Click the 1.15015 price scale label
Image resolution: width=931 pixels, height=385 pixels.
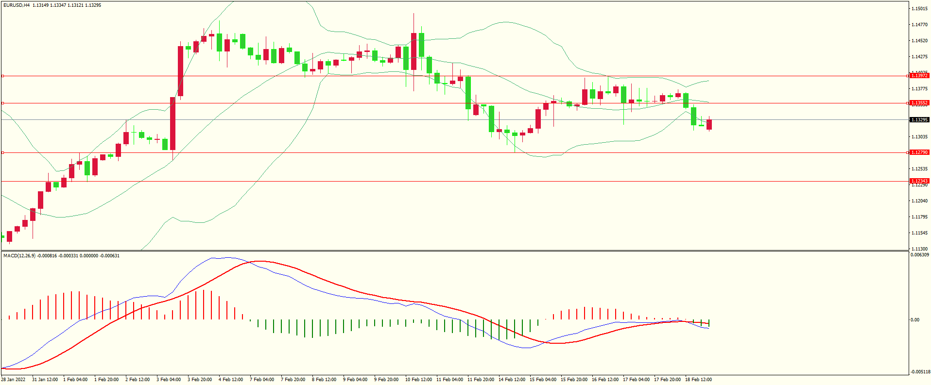click(919, 9)
